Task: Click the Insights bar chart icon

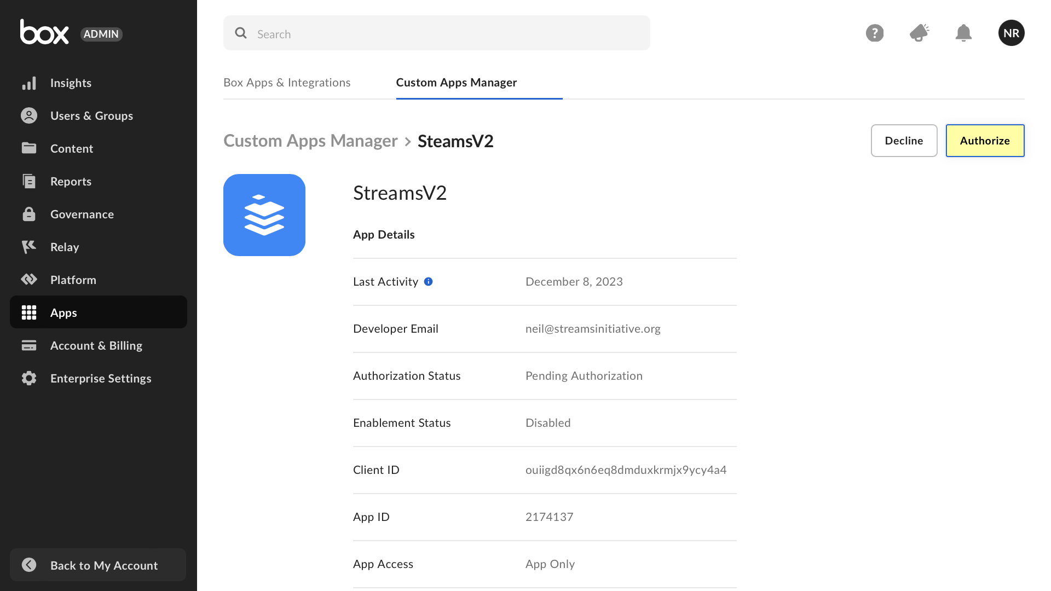Action: click(29, 83)
